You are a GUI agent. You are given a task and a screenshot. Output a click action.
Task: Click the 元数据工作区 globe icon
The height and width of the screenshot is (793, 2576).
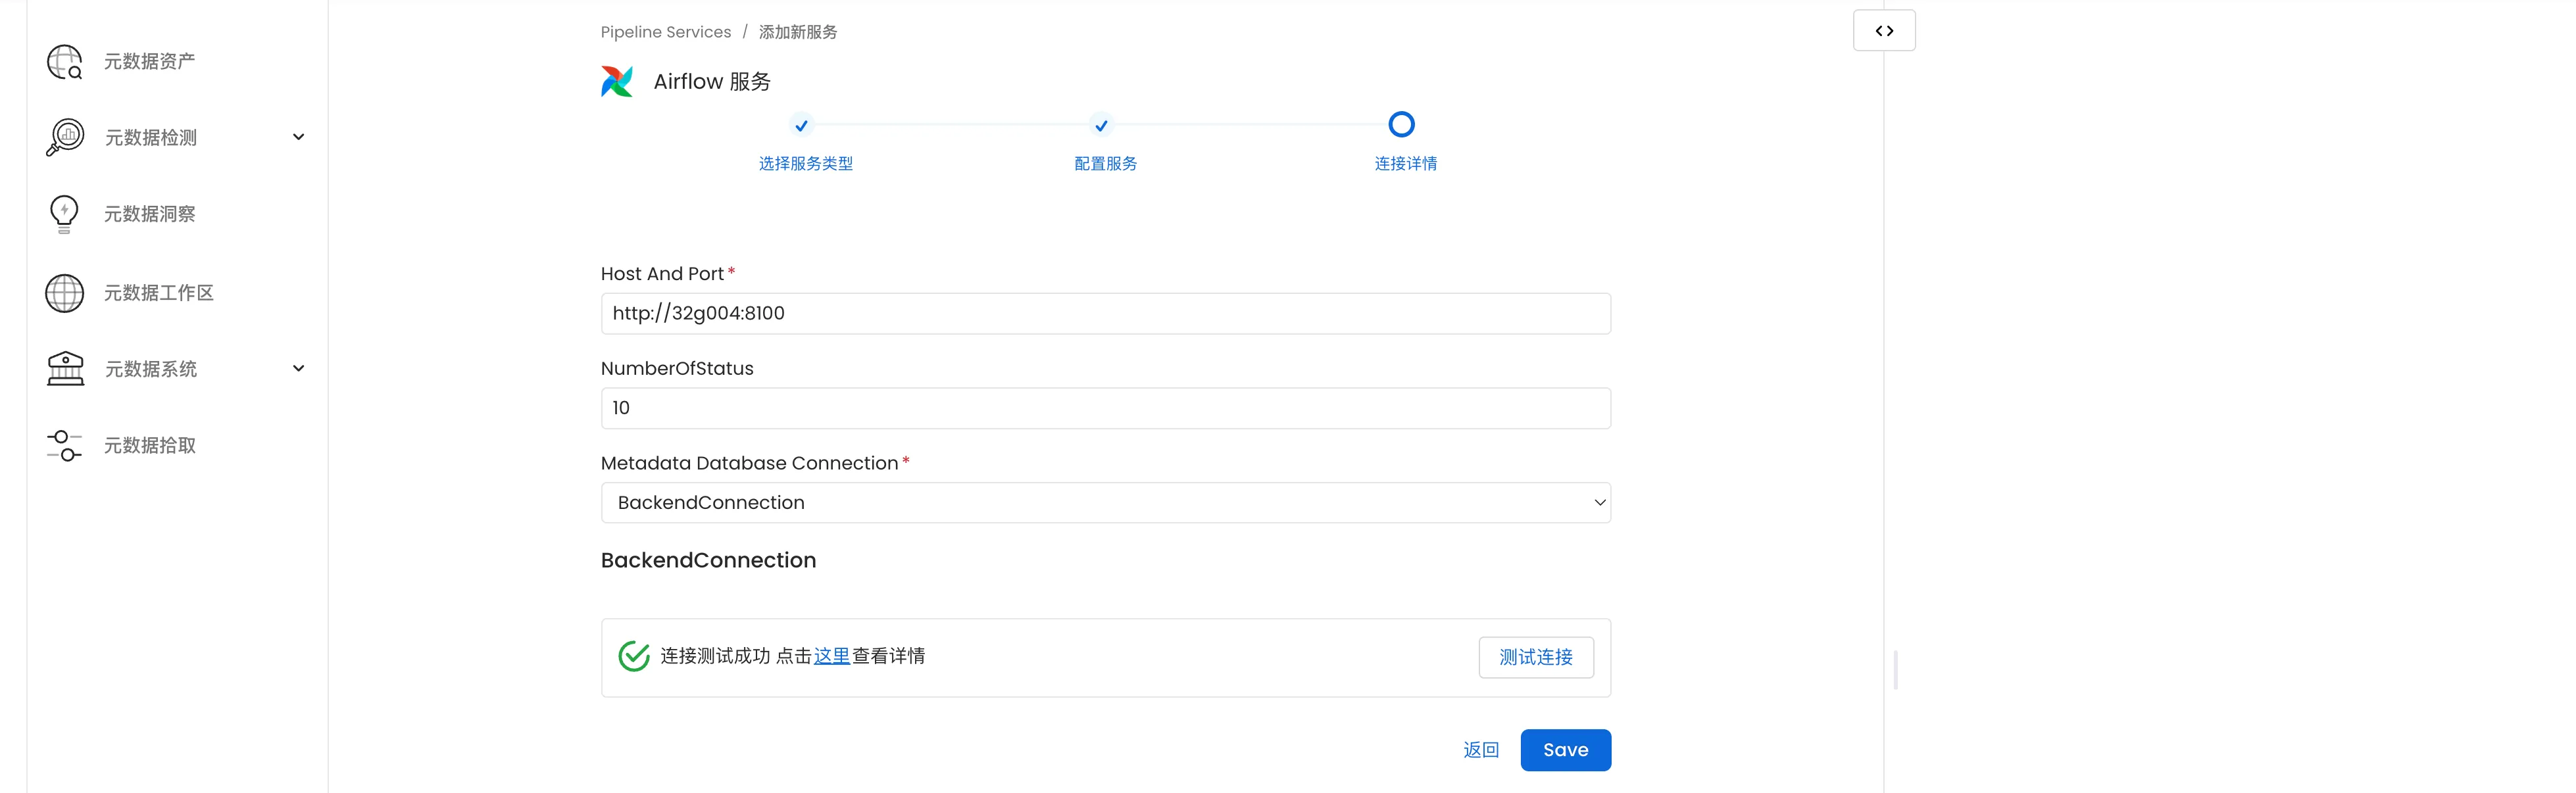[x=65, y=293]
